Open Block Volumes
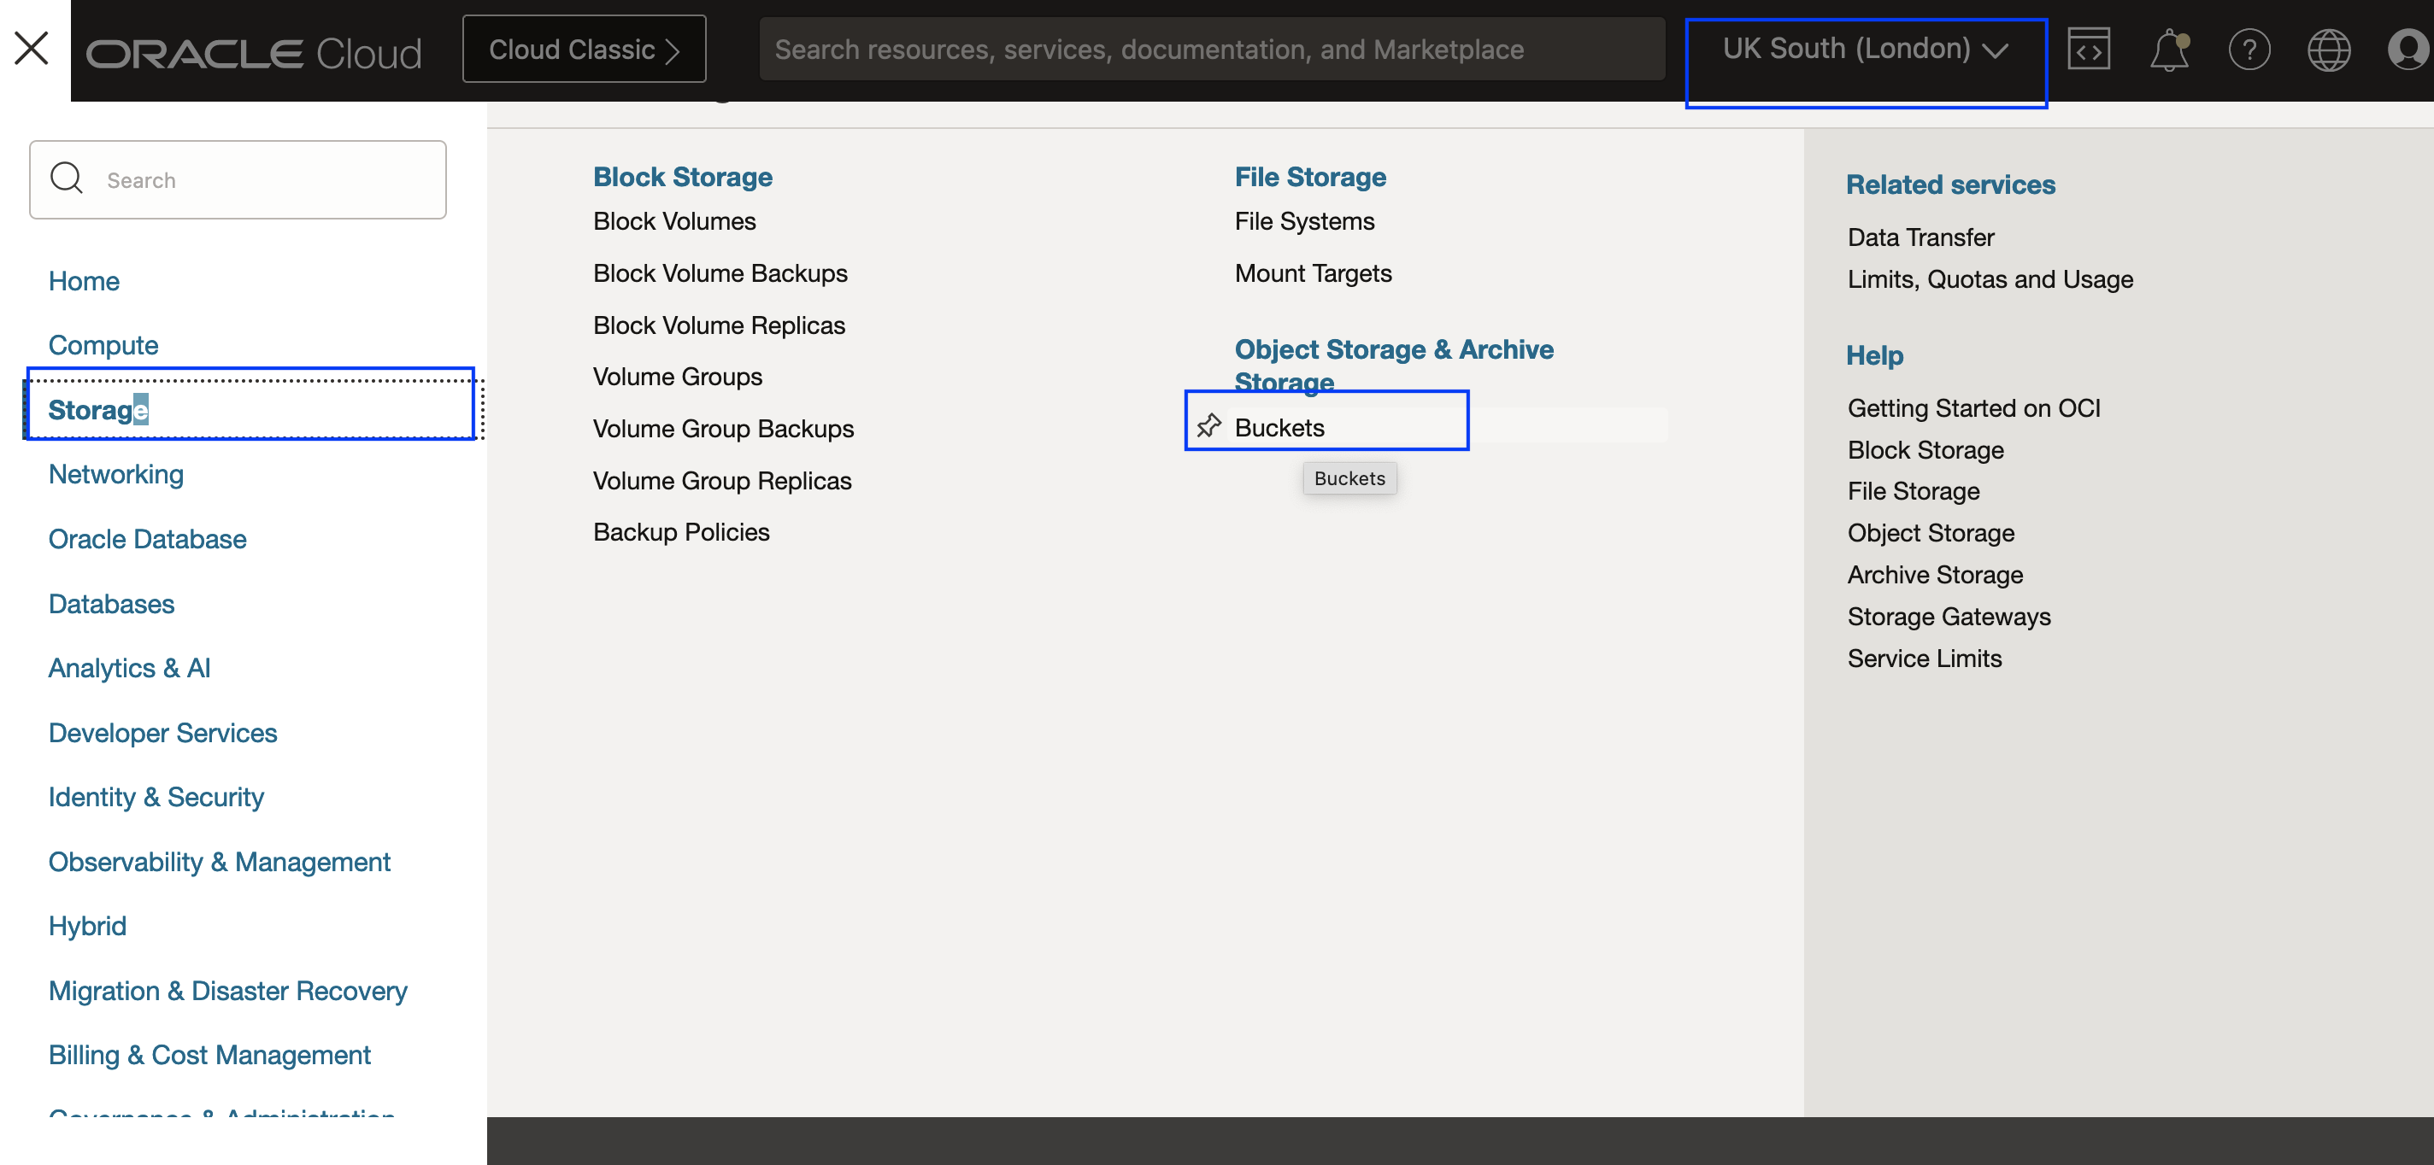The width and height of the screenshot is (2434, 1165). [x=674, y=221]
